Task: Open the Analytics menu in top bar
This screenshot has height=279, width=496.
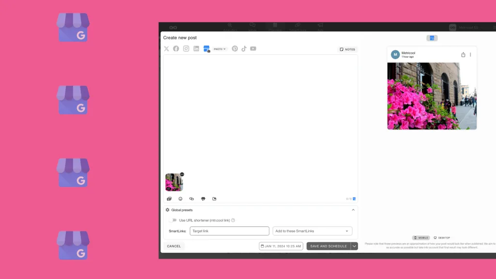Action: 230,27
